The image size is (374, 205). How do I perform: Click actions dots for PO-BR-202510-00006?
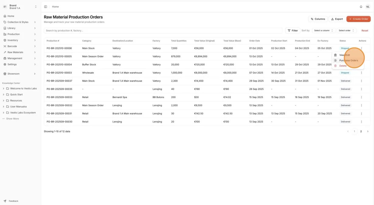tap(361, 48)
